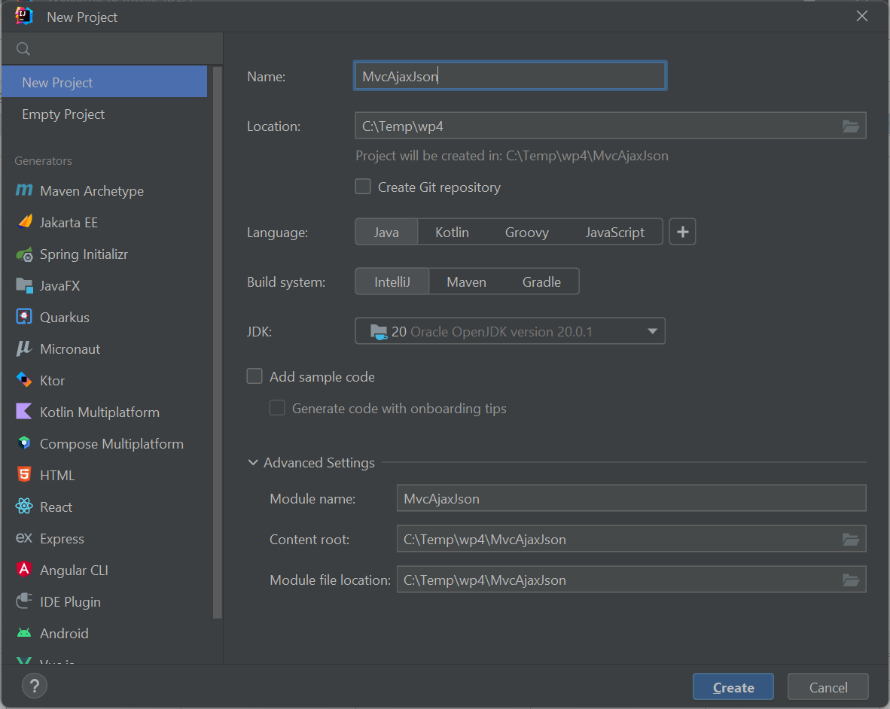Select the Jakarta EE generator label
890x709 pixels.
(69, 222)
